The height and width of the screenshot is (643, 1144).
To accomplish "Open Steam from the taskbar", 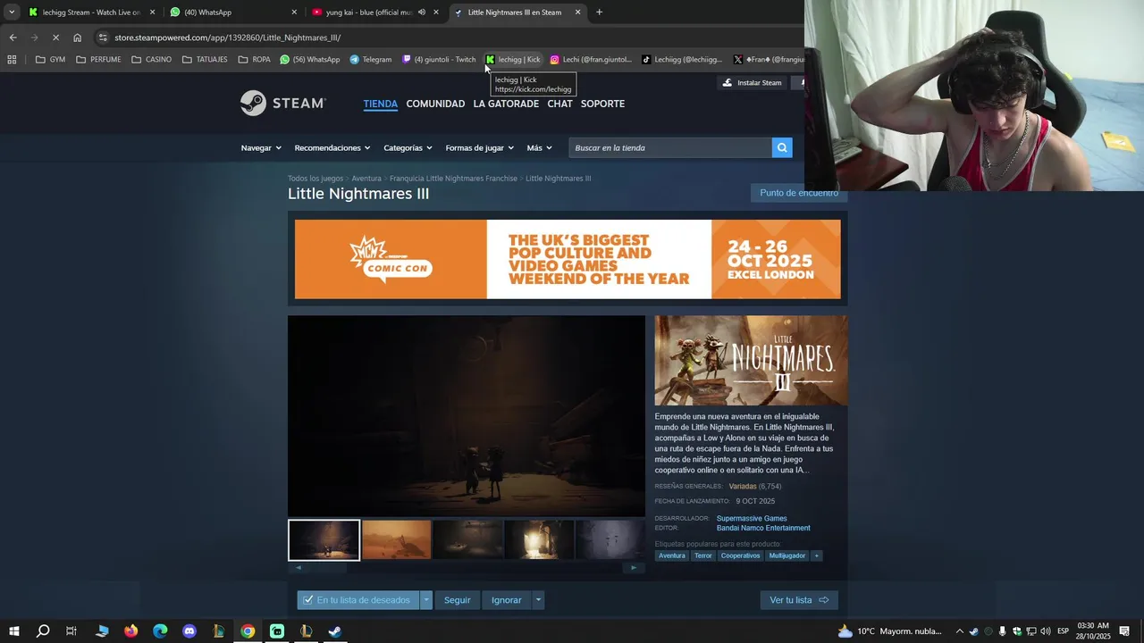I will [335, 631].
